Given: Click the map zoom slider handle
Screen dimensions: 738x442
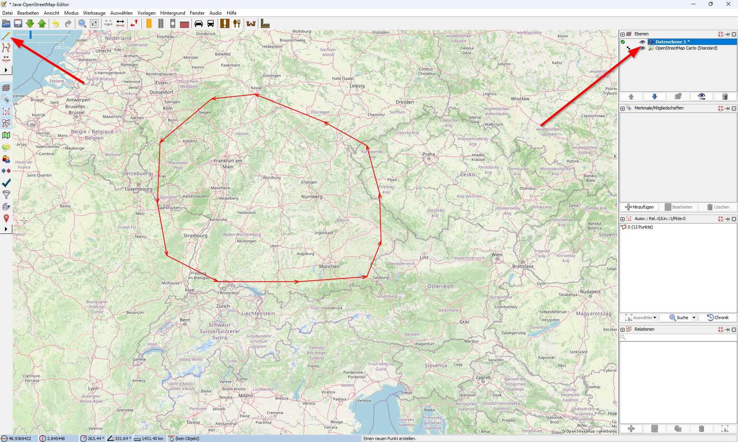Looking at the screenshot, I should 30,35.
